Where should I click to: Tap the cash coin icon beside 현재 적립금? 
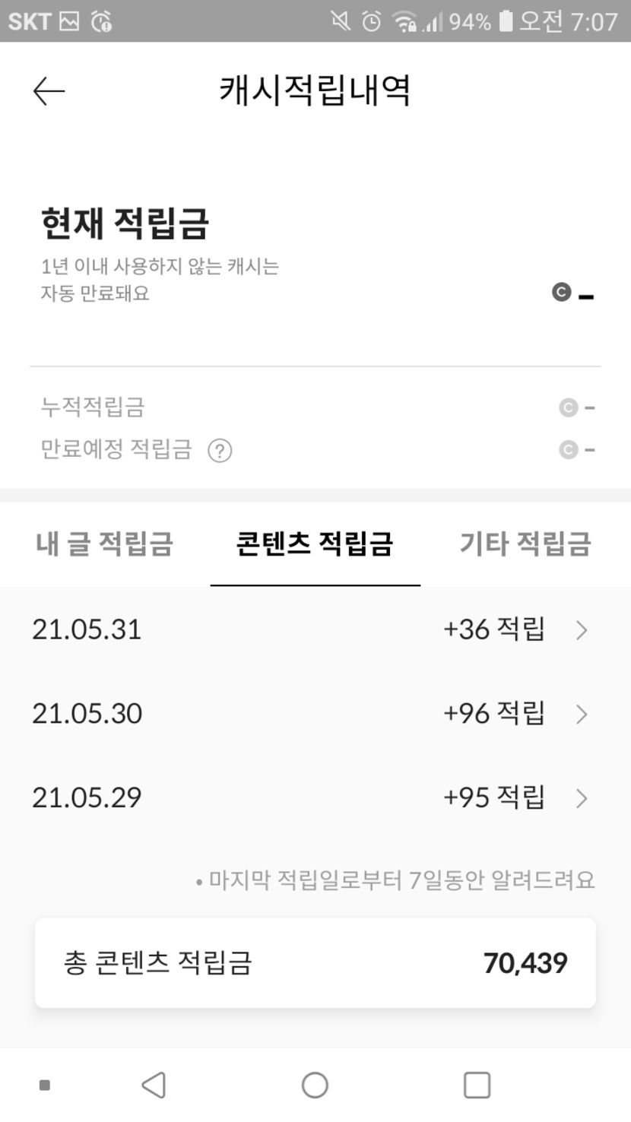click(x=561, y=292)
